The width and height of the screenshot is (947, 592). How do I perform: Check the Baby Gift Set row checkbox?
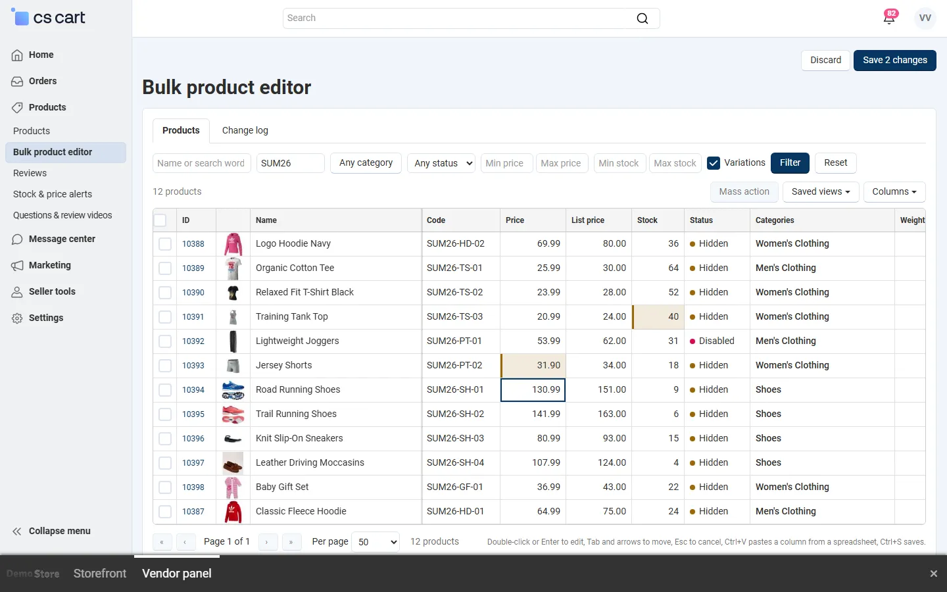coord(165,487)
